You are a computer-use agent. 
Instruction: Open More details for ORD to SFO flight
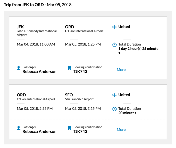coord(121,130)
